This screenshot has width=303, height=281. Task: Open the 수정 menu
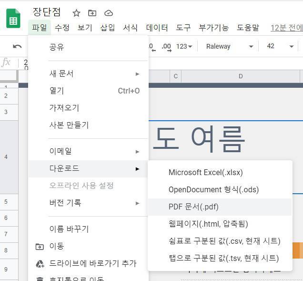(62, 28)
